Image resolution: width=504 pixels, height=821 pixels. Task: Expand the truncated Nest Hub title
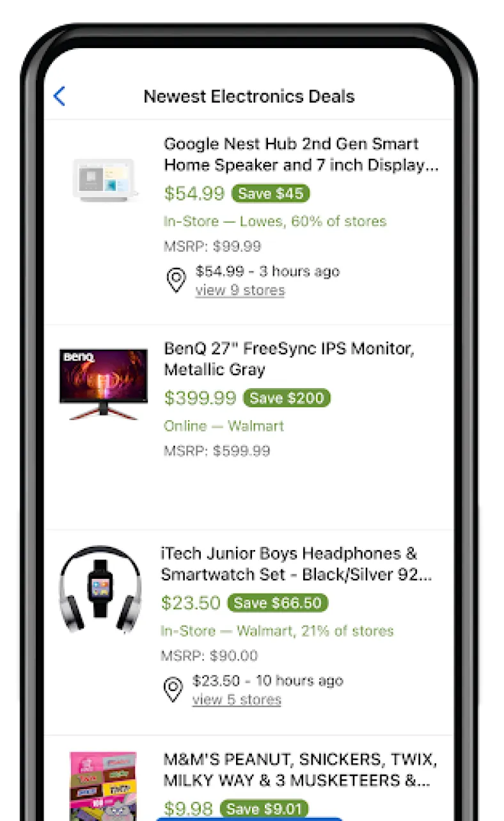[x=301, y=154]
